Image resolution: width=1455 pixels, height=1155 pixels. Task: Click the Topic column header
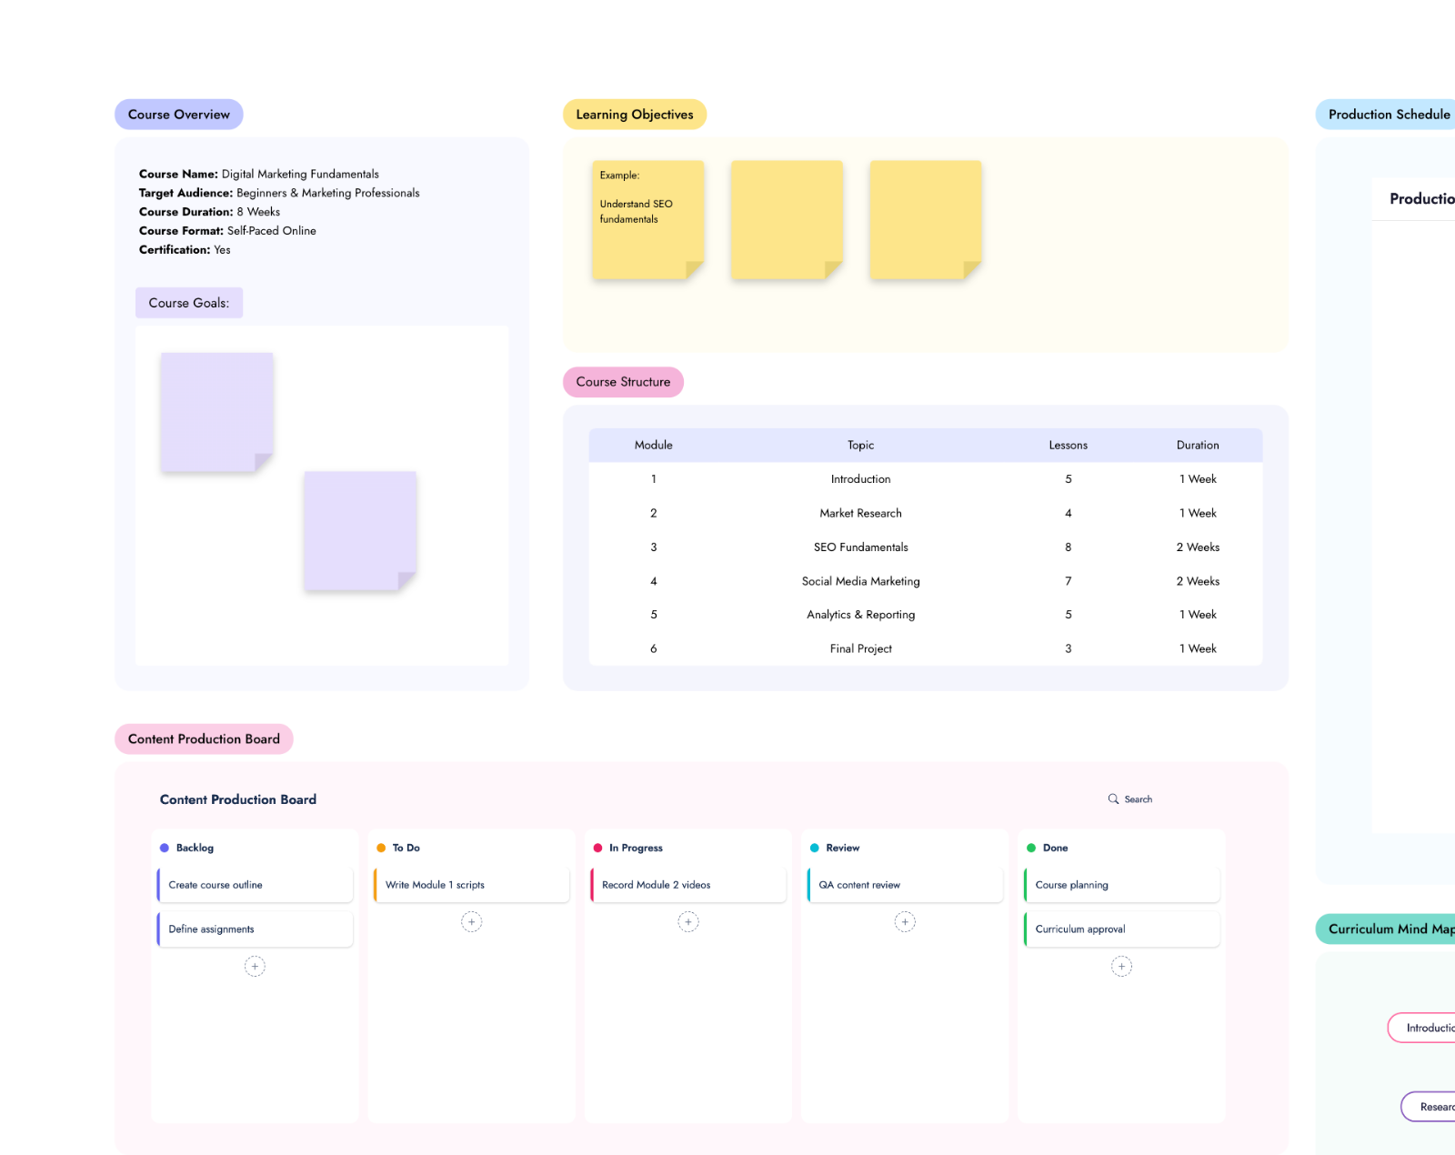[860, 446]
